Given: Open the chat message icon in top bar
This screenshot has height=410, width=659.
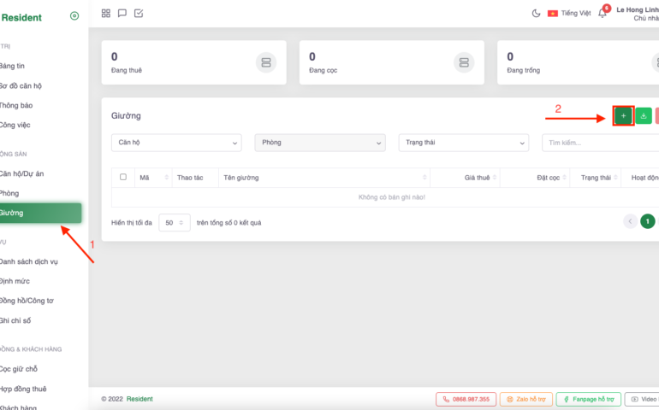Looking at the screenshot, I should [x=122, y=13].
